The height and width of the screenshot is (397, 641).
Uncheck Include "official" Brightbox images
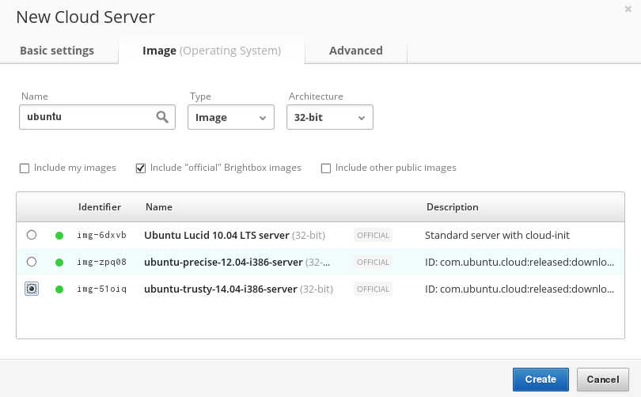point(141,168)
